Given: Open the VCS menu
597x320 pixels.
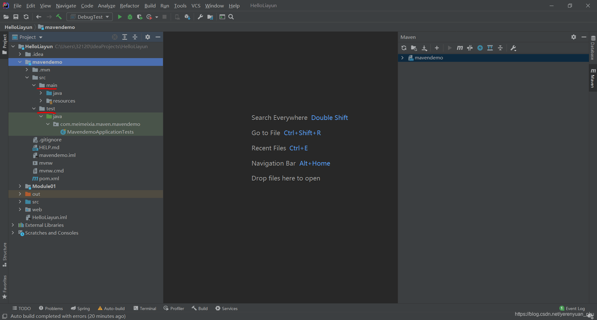Looking at the screenshot, I should click(196, 6).
